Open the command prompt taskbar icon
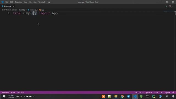 click(147, 97)
